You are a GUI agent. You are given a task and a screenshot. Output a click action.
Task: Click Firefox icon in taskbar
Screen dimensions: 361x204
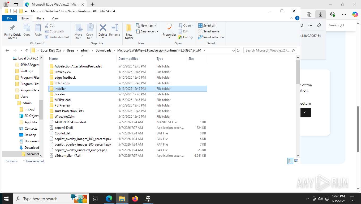pyautogui.click(x=135, y=198)
